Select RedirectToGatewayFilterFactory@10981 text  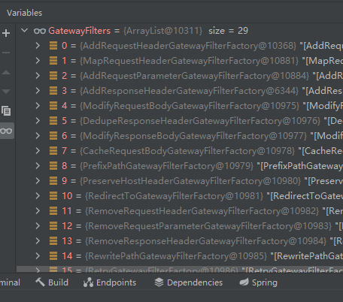(x=175, y=196)
